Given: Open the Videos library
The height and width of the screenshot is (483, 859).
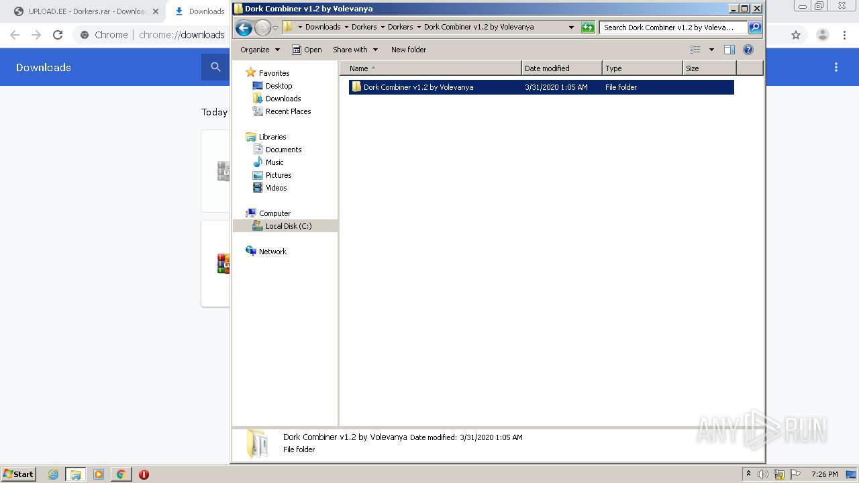Looking at the screenshot, I should pos(276,188).
